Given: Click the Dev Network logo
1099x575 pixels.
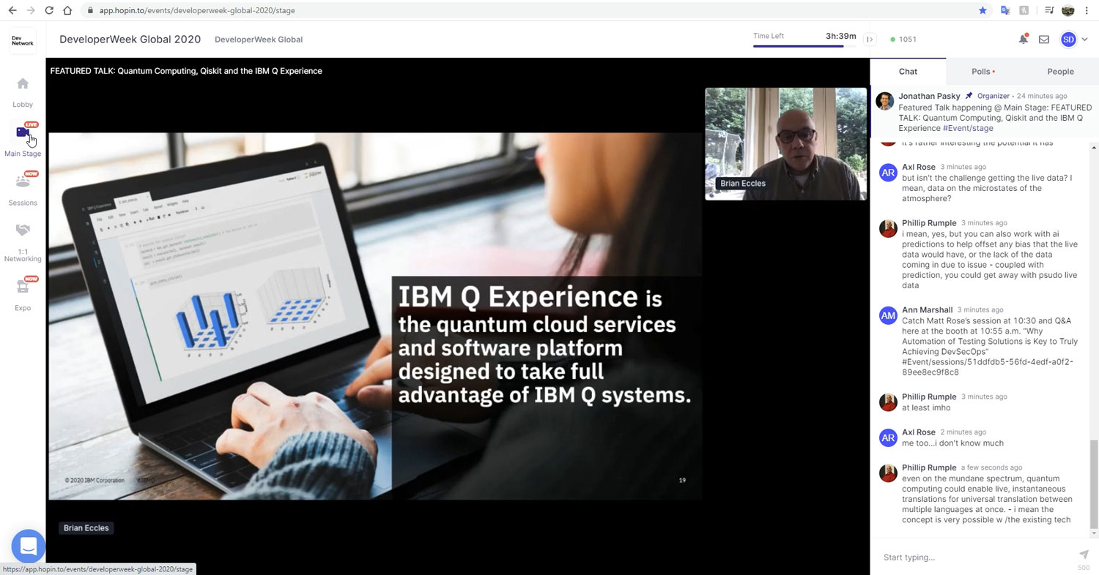Looking at the screenshot, I should tap(23, 40).
